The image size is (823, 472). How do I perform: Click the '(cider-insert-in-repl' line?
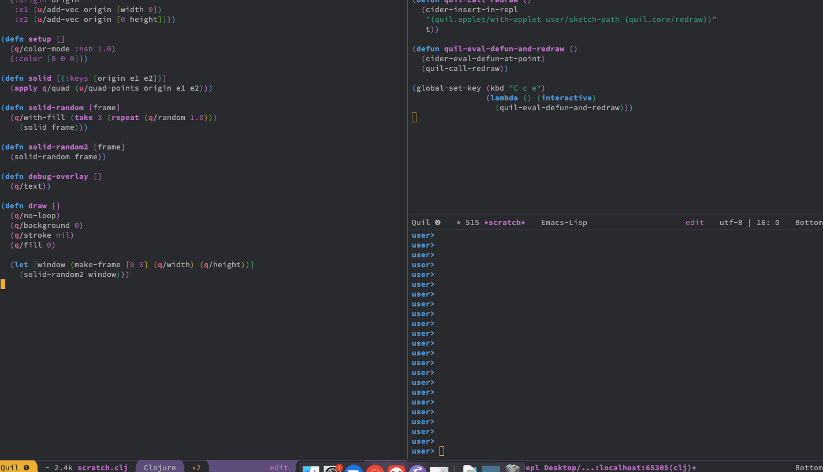coord(470,9)
